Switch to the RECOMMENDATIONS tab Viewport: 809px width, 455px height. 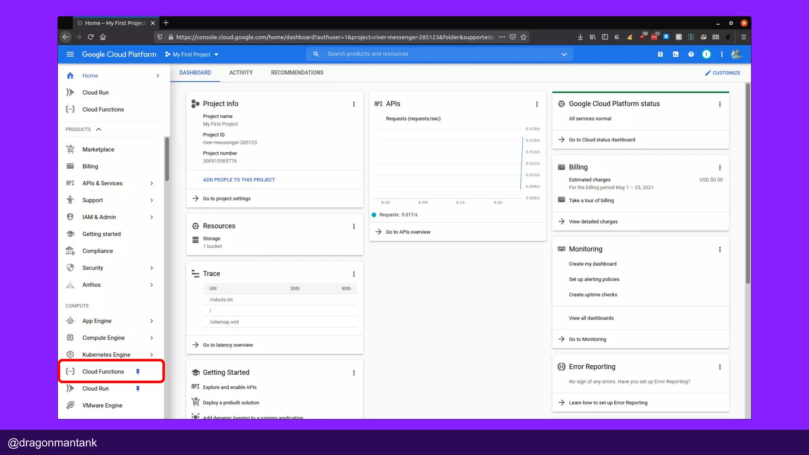click(297, 73)
